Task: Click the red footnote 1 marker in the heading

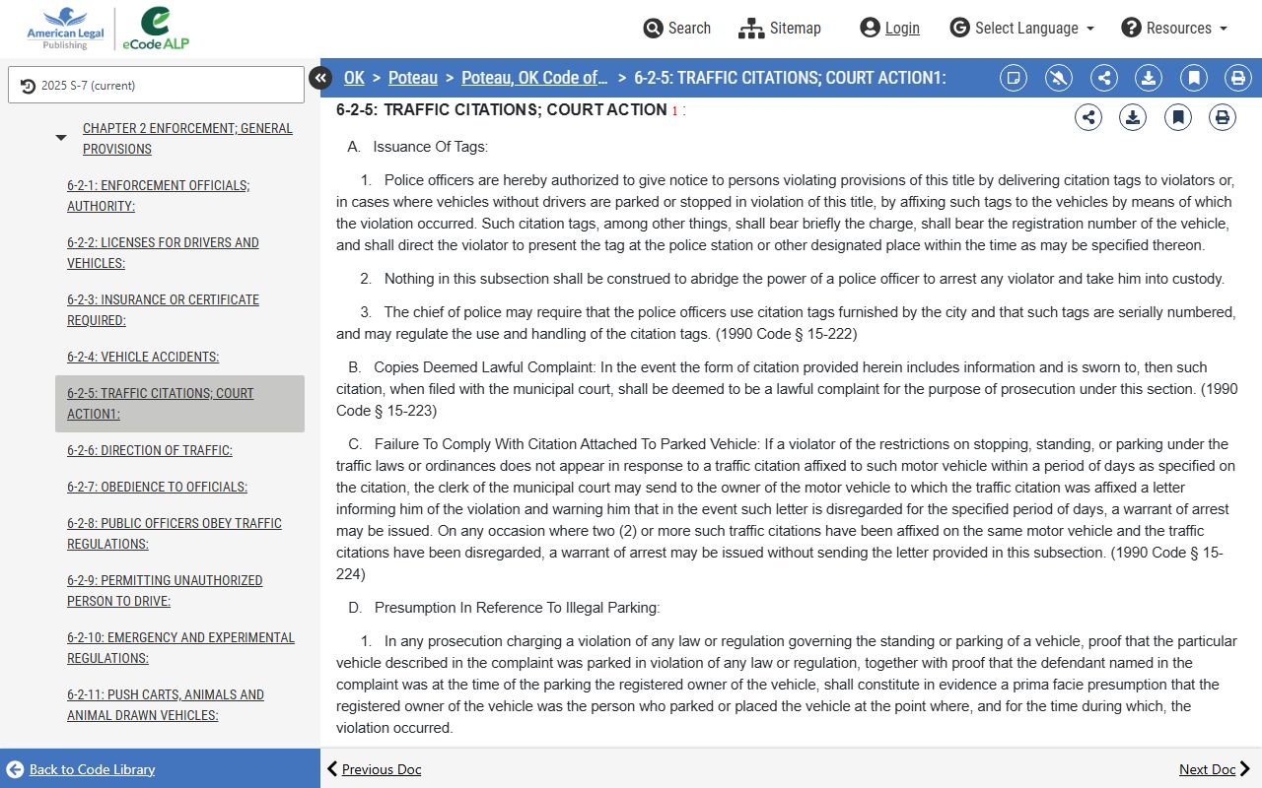Action: (x=675, y=111)
